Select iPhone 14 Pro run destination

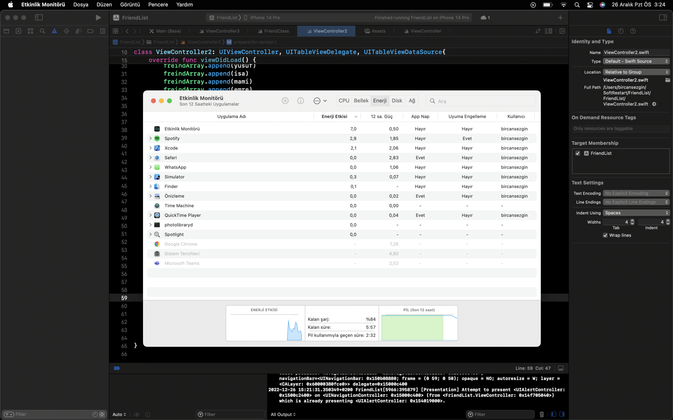pos(262,17)
